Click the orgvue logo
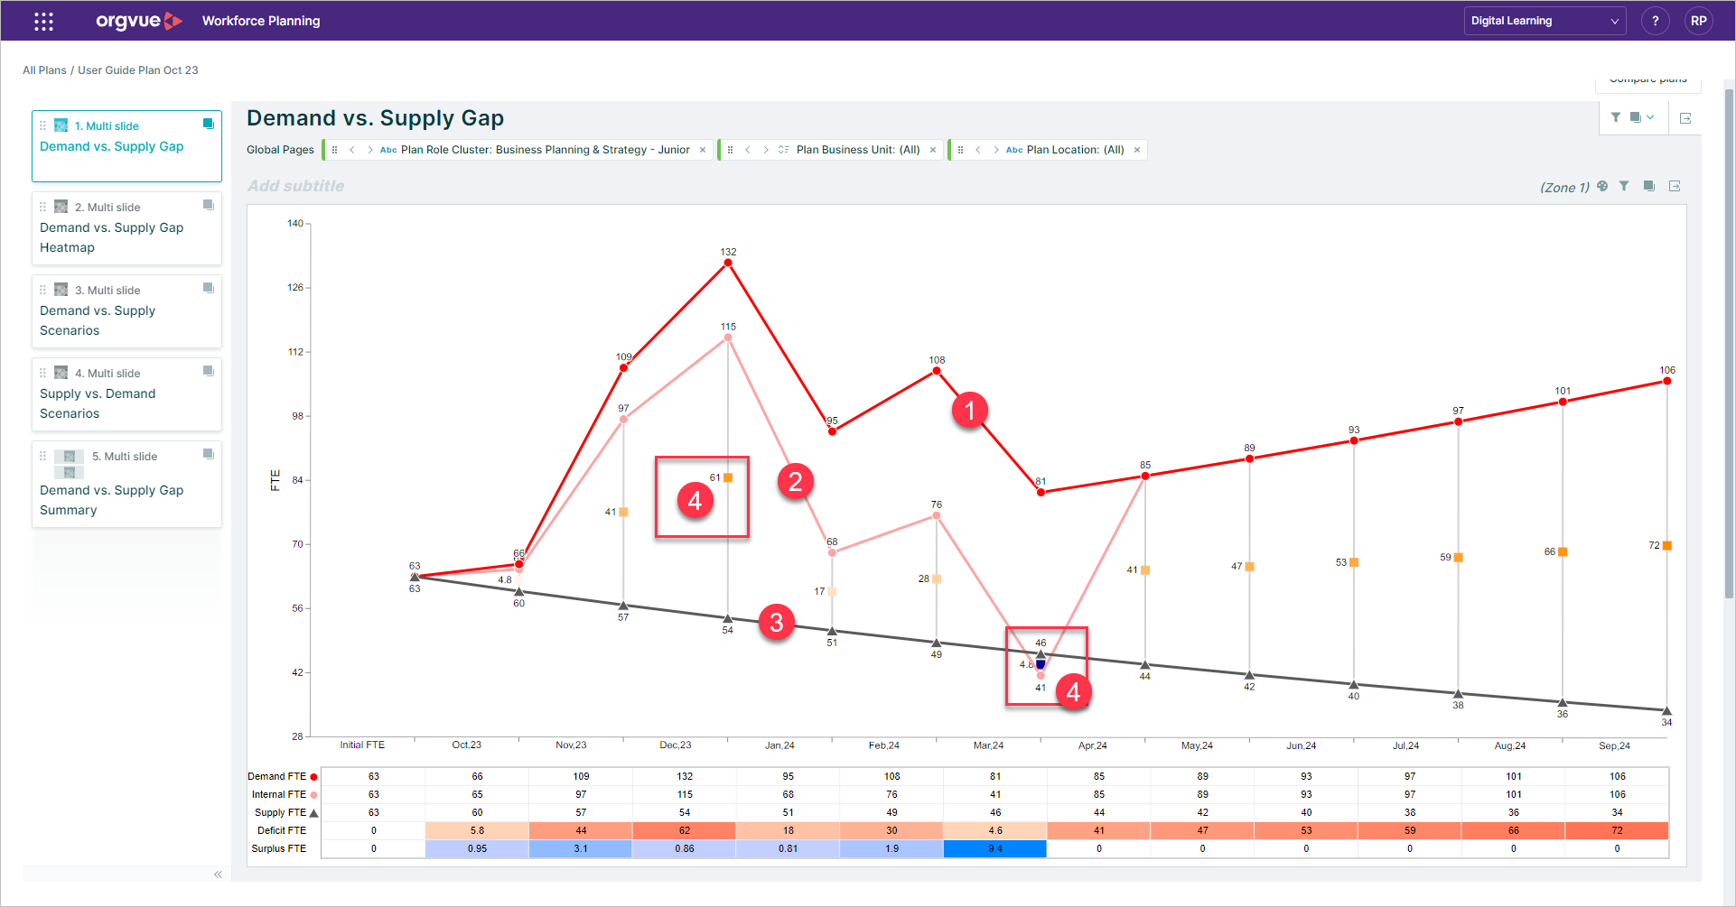 point(138,20)
